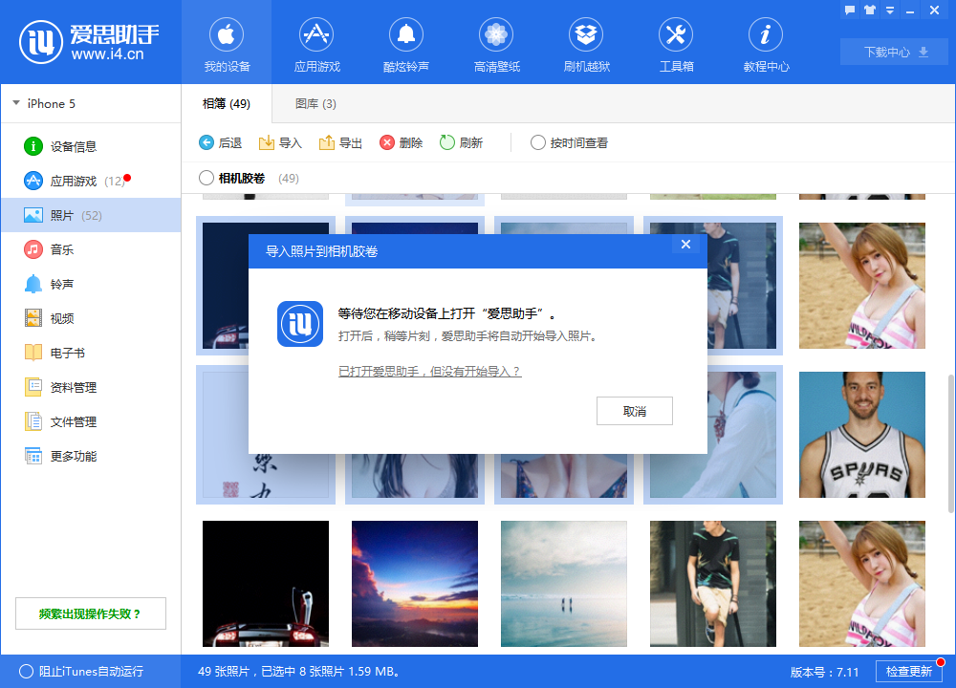Select all photos in 相机胶卷
Screen dimensions: 956x688
[206, 178]
